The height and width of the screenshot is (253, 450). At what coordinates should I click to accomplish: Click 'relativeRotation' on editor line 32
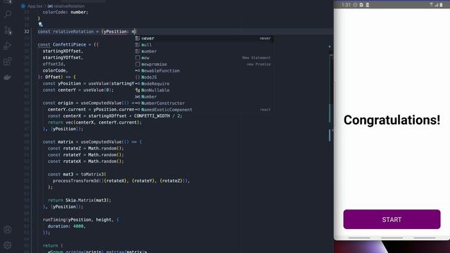[x=73, y=32]
